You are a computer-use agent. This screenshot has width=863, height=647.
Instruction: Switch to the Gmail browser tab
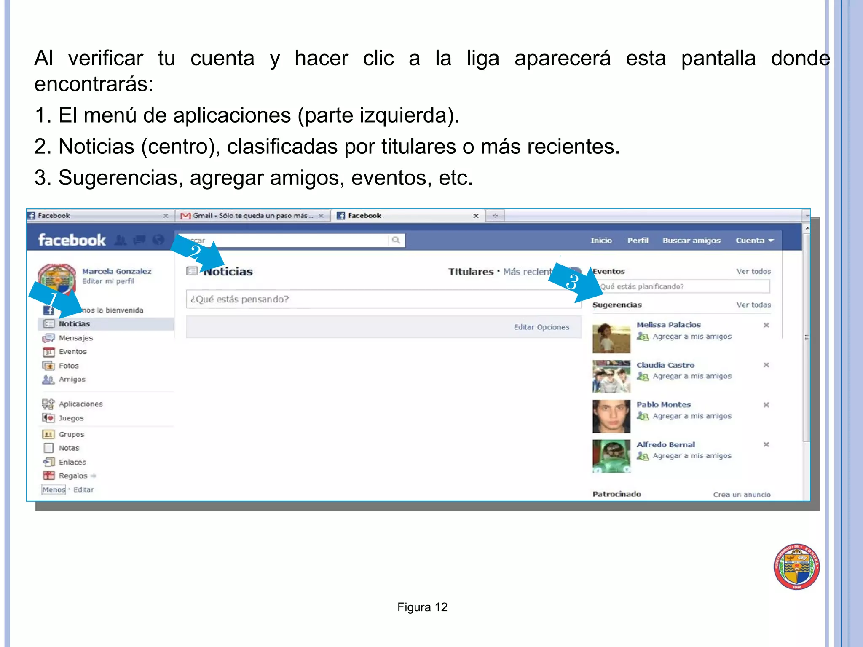(x=252, y=216)
